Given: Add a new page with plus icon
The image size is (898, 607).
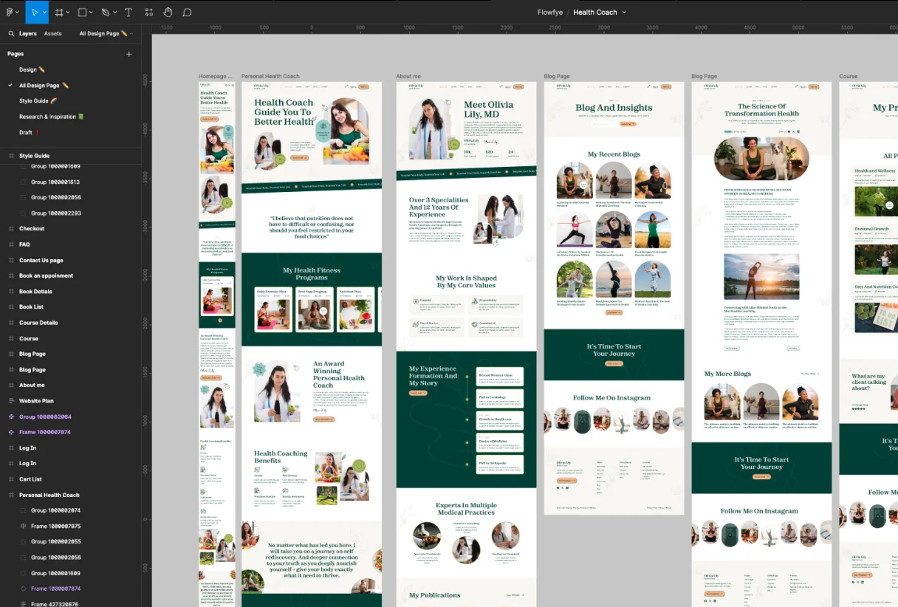Looking at the screenshot, I should tap(129, 54).
